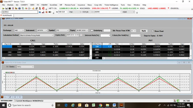
Task: Click the user profile person icon
Action: (40, 8)
